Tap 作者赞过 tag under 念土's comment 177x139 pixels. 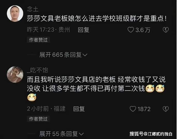pyautogui.click(x=38, y=40)
